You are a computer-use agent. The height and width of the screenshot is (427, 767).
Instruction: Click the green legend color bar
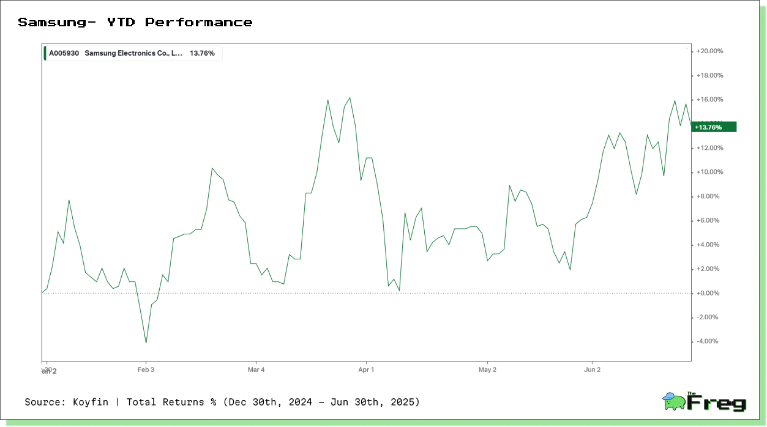coord(45,53)
